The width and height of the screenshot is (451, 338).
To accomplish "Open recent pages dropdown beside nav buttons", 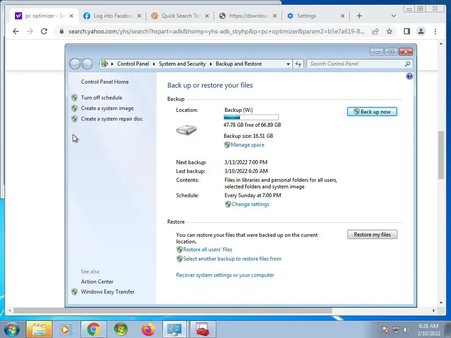I will tap(96, 64).
